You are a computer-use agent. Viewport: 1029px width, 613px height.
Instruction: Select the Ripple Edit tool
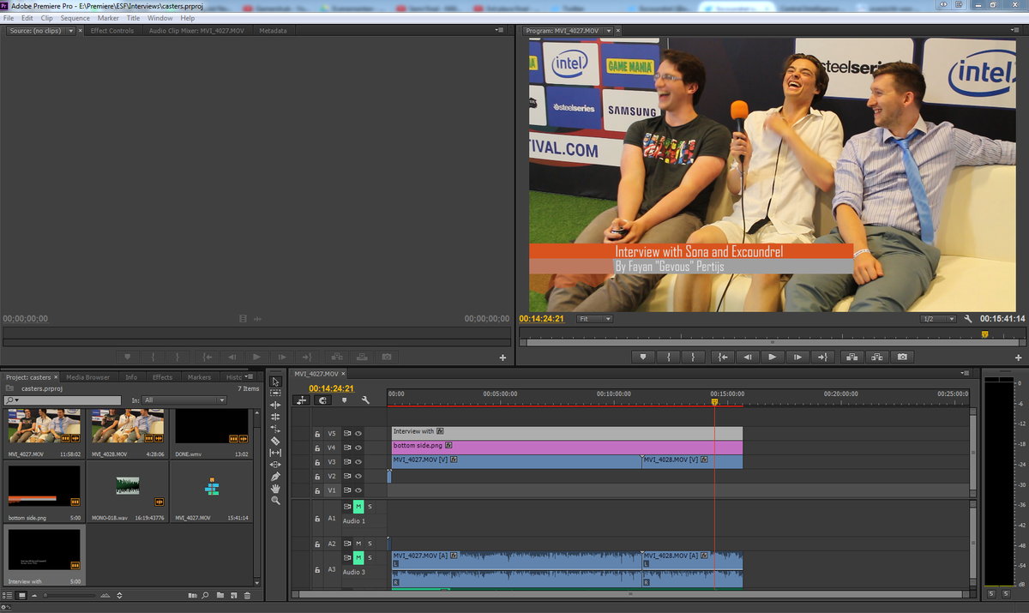pyautogui.click(x=275, y=405)
